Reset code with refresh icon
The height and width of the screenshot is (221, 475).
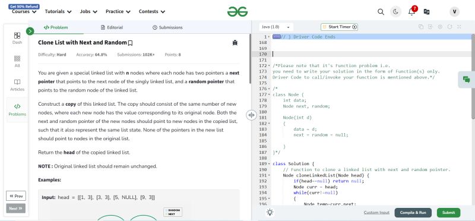point(450,27)
